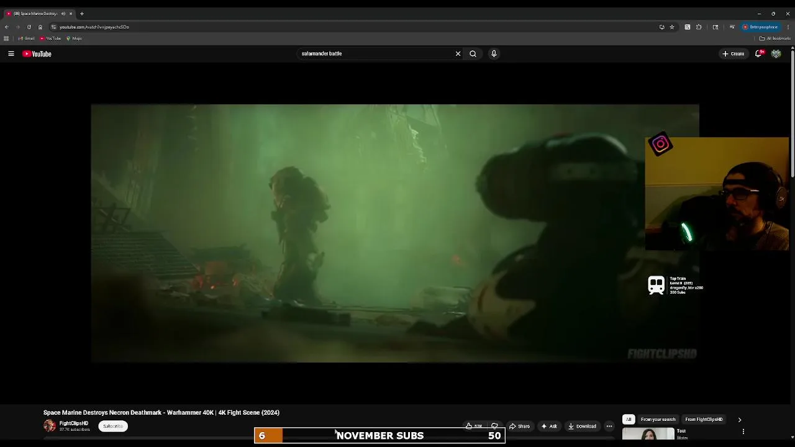Select the All filter chip
Viewport: 795px width, 447px height.
point(629,420)
